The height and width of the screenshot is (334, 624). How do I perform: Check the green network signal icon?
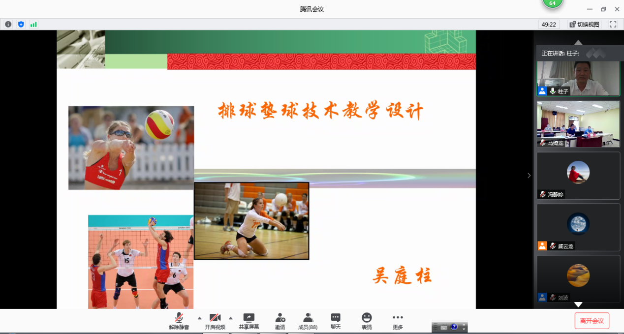click(33, 24)
